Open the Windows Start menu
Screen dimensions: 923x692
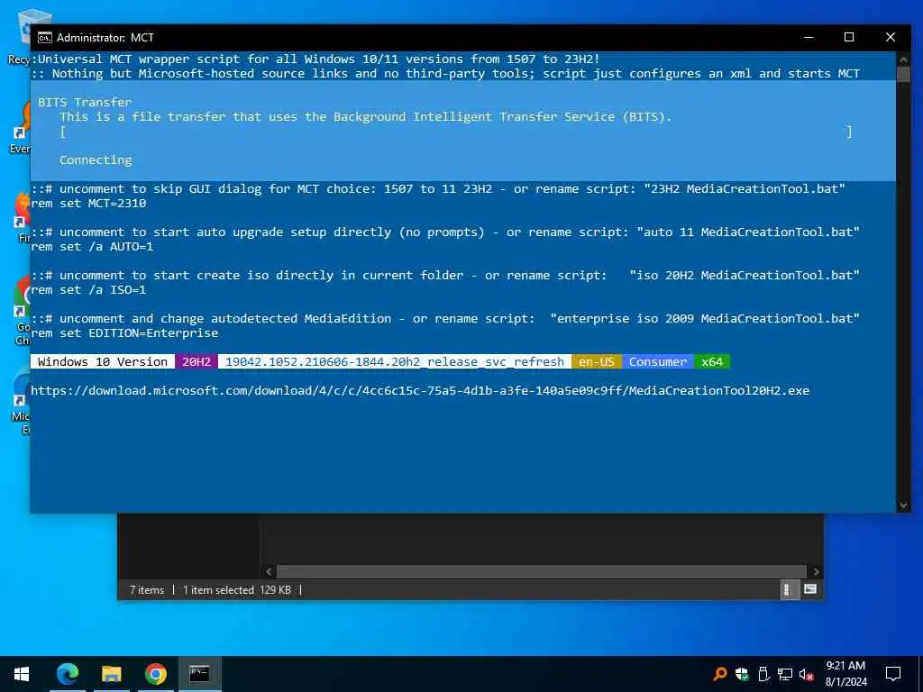[x=22, y=674]
